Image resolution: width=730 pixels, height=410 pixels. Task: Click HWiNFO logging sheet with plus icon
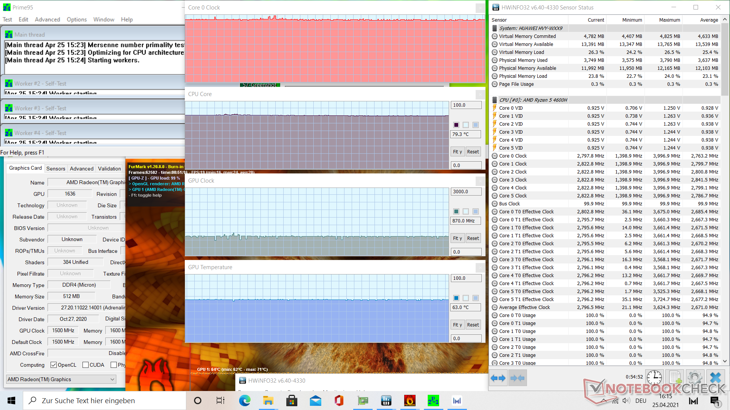click(x=675, y=378)
